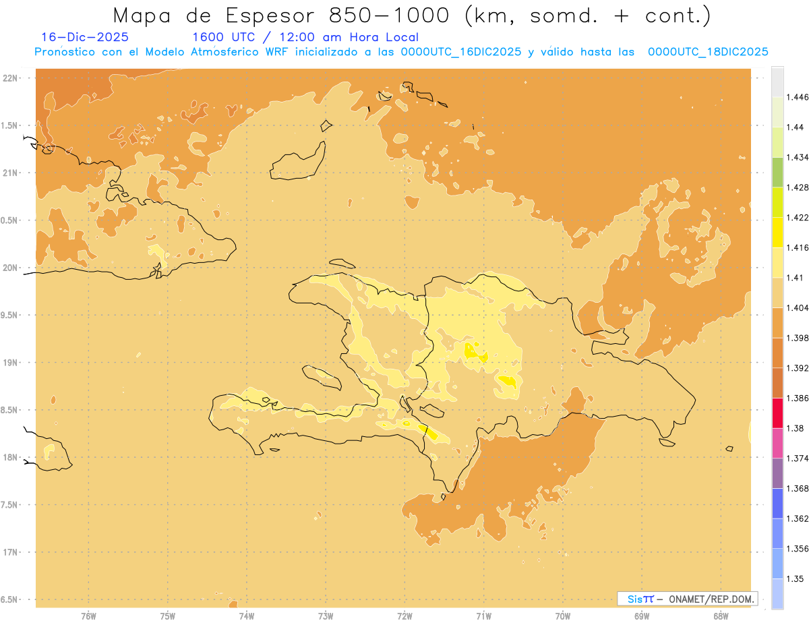Click the latitude label '17N'

click(x=10, y=552)
